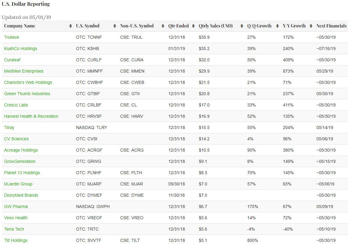Click the Tilt Holdings link

point(16,240)
